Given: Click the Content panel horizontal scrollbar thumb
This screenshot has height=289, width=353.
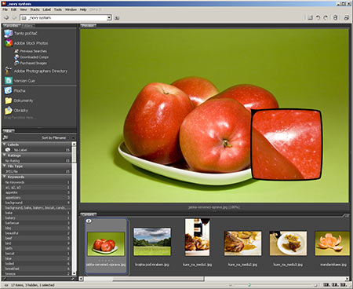Looking at the screenshot, I should pyautogui.click(x=158, y=279).
